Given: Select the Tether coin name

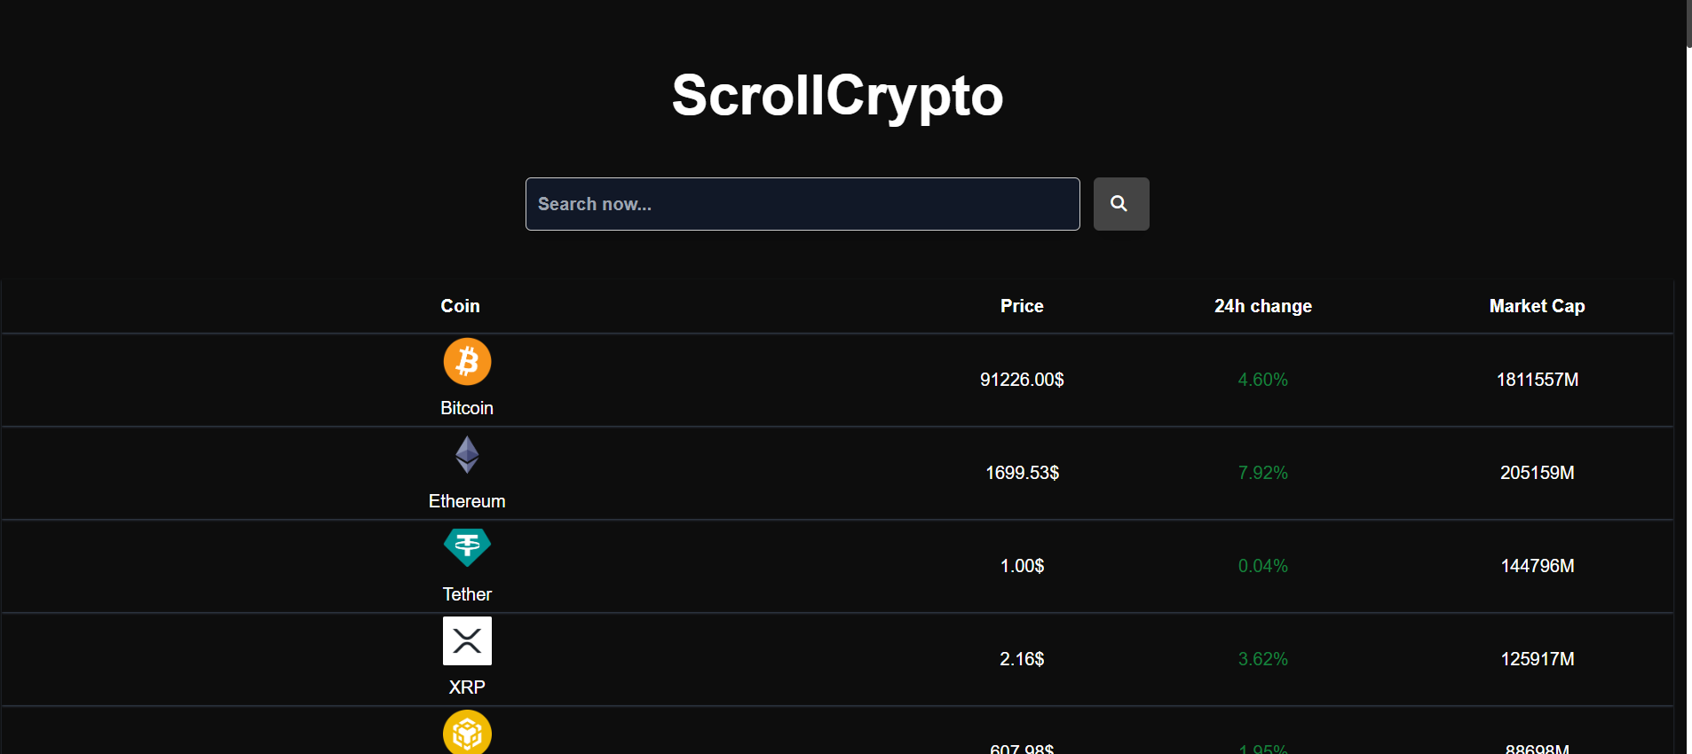Looking at the screenshot, I should tap(467, 594).
